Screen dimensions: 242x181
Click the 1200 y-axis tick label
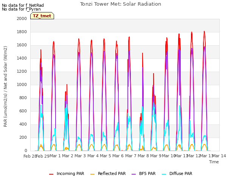point(22,71)
